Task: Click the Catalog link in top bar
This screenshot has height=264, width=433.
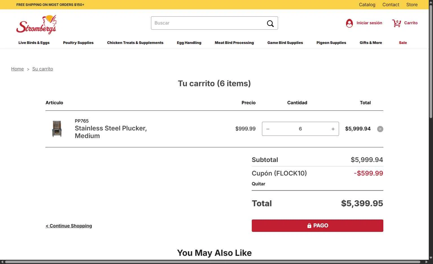Action: point(367,5)
